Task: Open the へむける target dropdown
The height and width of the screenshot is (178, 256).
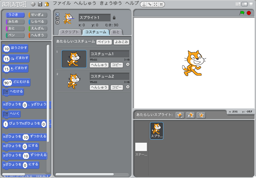Action: tap(6, 92)
